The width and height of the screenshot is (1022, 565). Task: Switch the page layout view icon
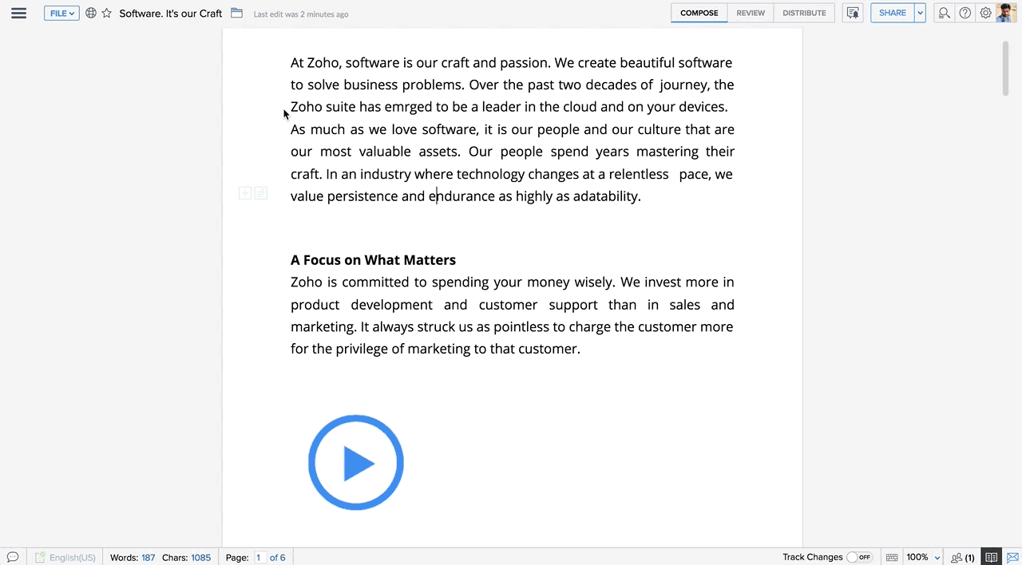pos(991,557)
